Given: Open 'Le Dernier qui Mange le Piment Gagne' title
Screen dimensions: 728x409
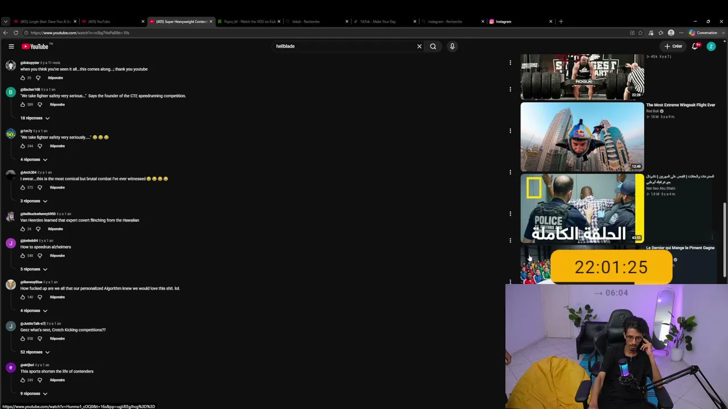Looking at the screenshot, I should pyautogui.click(x=680, y=248).
